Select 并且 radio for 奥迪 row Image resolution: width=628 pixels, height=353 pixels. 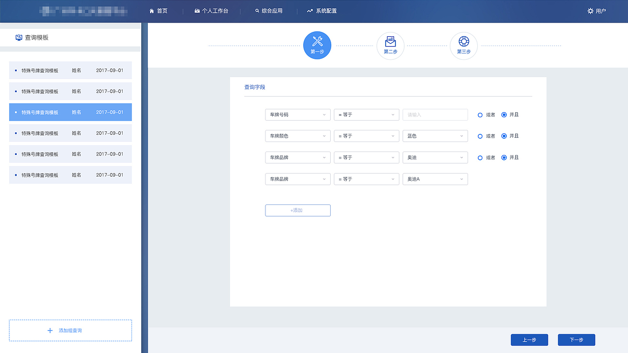pos(504,158)
